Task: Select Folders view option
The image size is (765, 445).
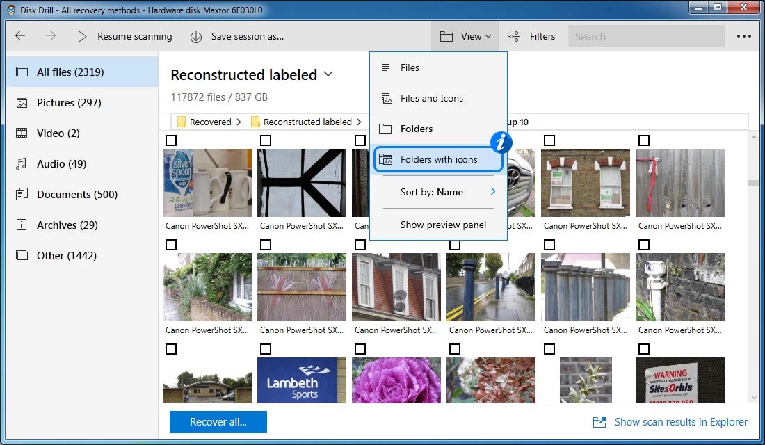Action: click(438, 129)
